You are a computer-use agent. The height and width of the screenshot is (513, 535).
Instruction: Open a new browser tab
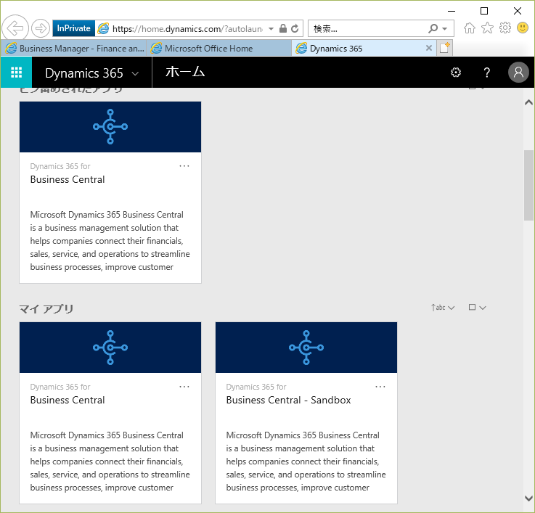(x=444, y=48)
